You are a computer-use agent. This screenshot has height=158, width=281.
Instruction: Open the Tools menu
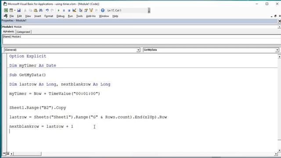[79, 16]
